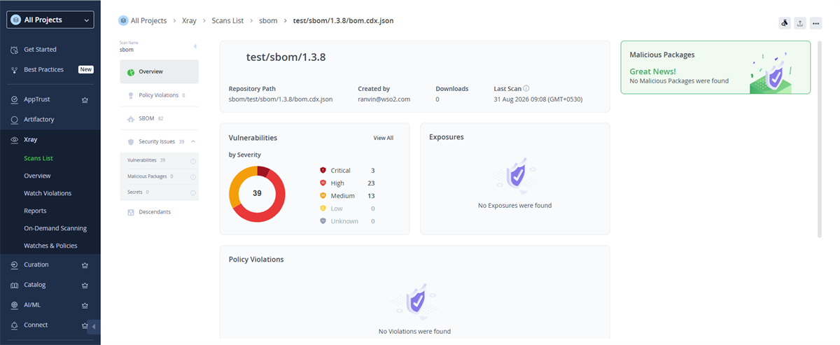The height and width of the screenshot is (345, 840).
Task: Collapse the Security Issues chevron
Action: (x=192, y=141)
